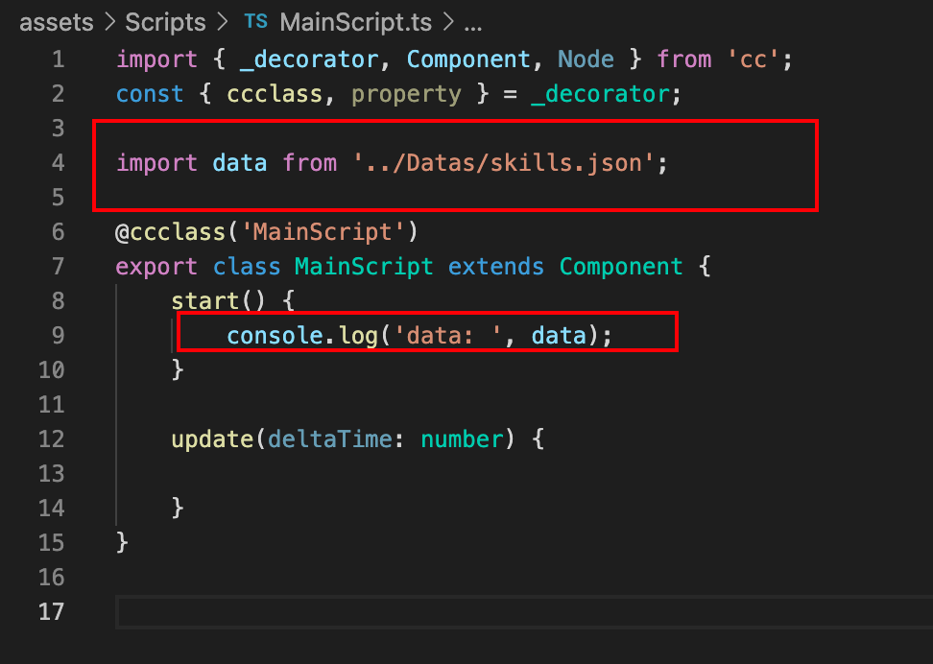
Task: Open the Scripts breadcrumb segment
Action: click(x=164, y=22)
